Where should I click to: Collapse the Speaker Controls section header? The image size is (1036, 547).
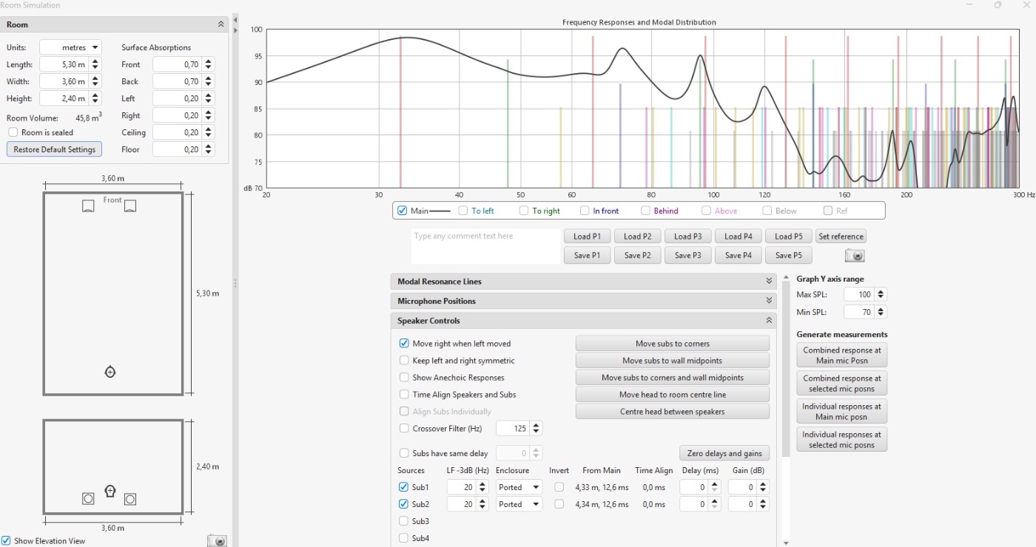pyautogui.click(x=769, y=321)
